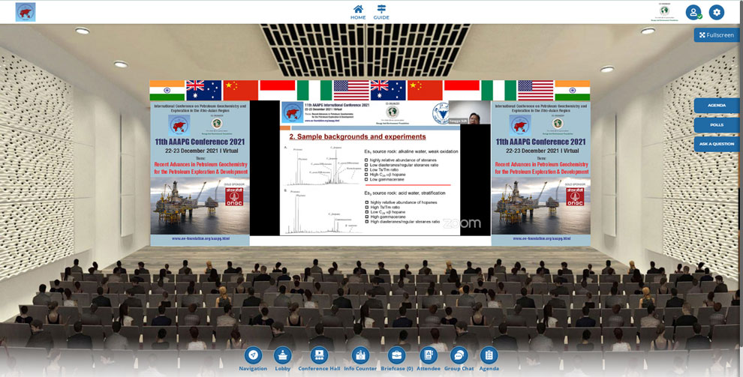Image resolution: width=743 pixels, height=377 pixels.
Task: Enter Fullscreen mode
Action: point(717,35)
